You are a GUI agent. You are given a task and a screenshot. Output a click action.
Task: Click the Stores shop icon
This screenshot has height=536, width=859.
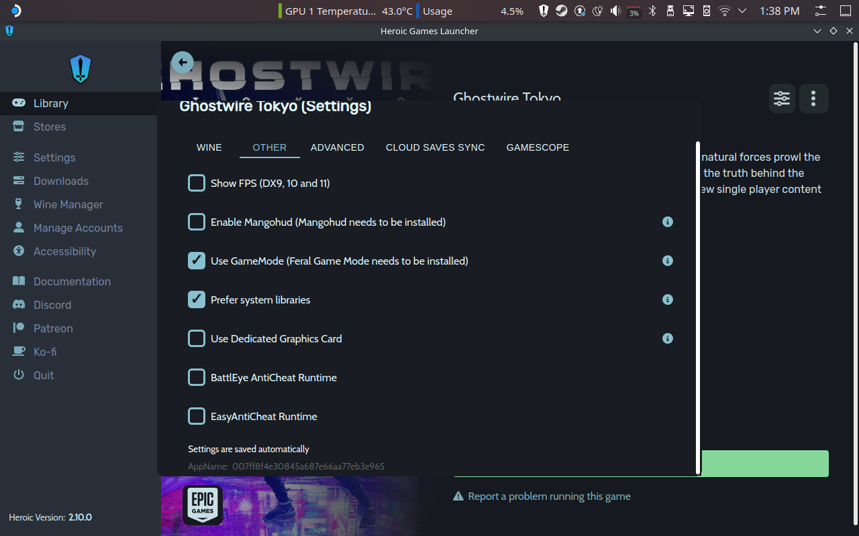coord(19,127)
